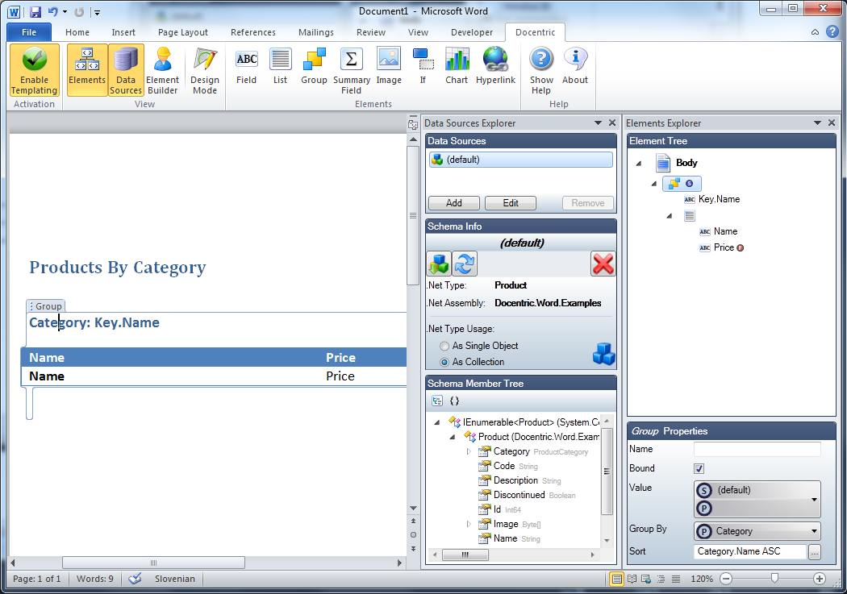Collapse the Product schema node
Image resolution: width=847 pixels, height=594 pixels.
[452, 437]
